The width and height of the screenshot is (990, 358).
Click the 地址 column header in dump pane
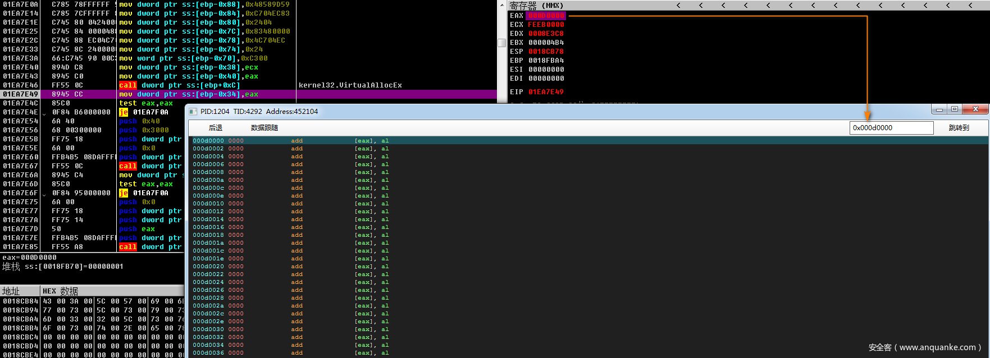(11, 291)
